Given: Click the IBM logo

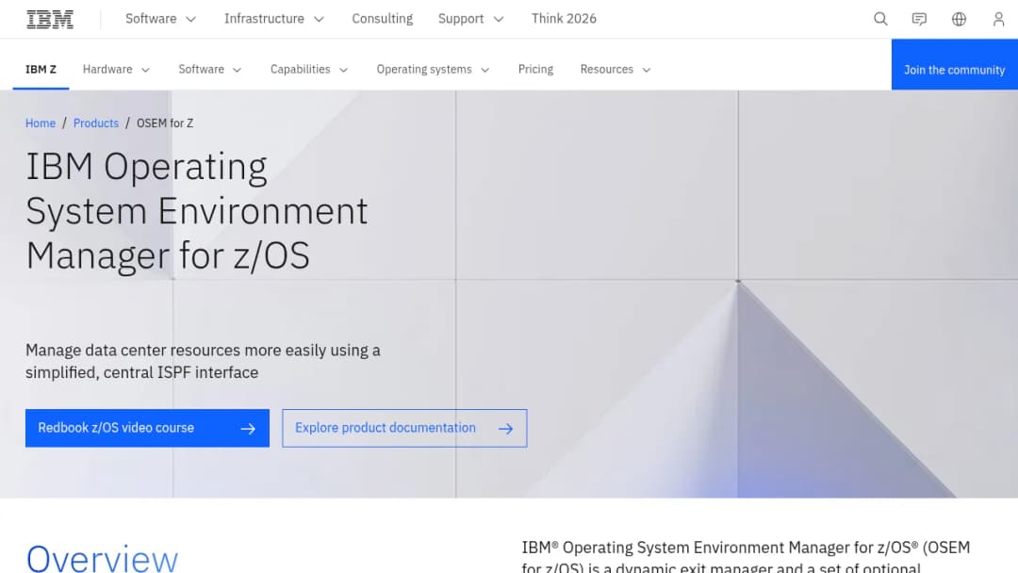Looking at the screenshot, I should tap(50, 20).
